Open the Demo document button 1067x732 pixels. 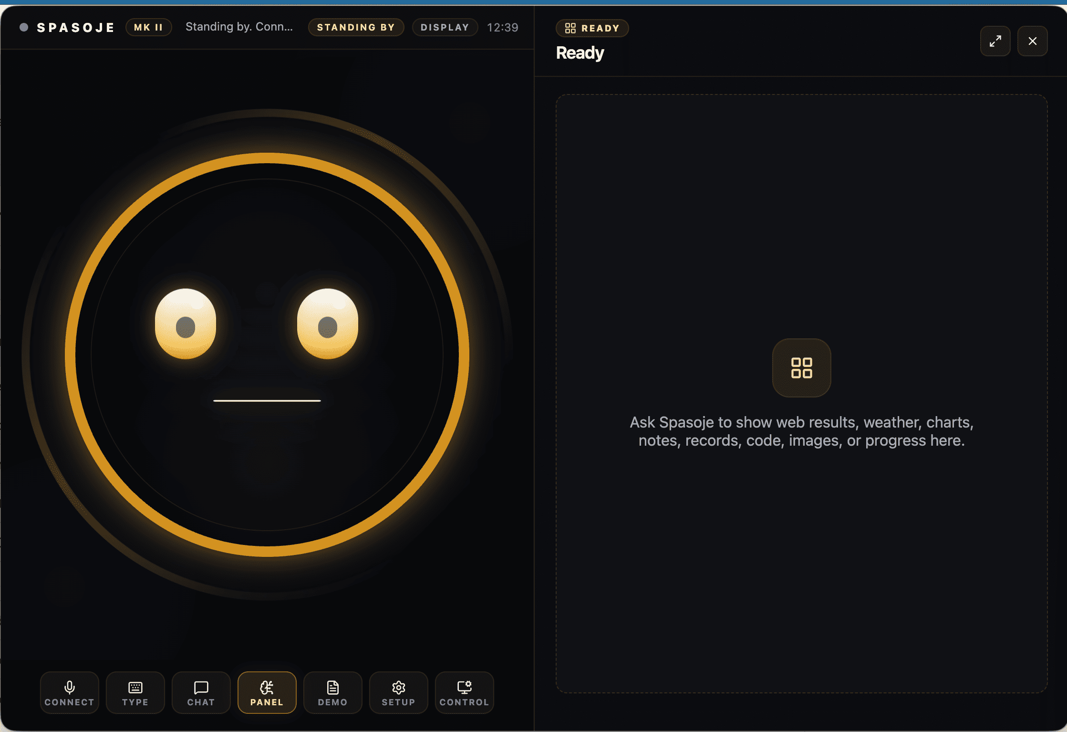[332, 692]
